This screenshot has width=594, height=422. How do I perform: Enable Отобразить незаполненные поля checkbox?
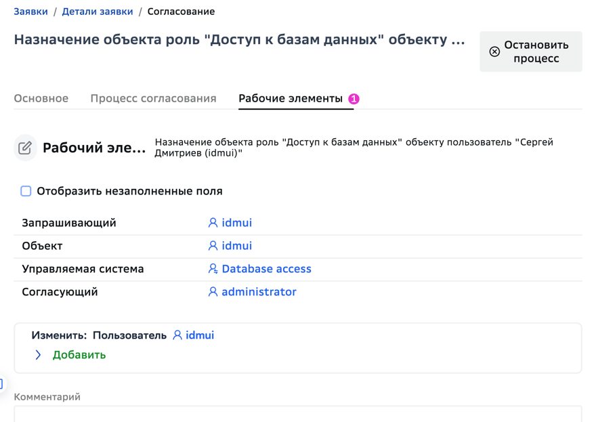click(26, 191)
